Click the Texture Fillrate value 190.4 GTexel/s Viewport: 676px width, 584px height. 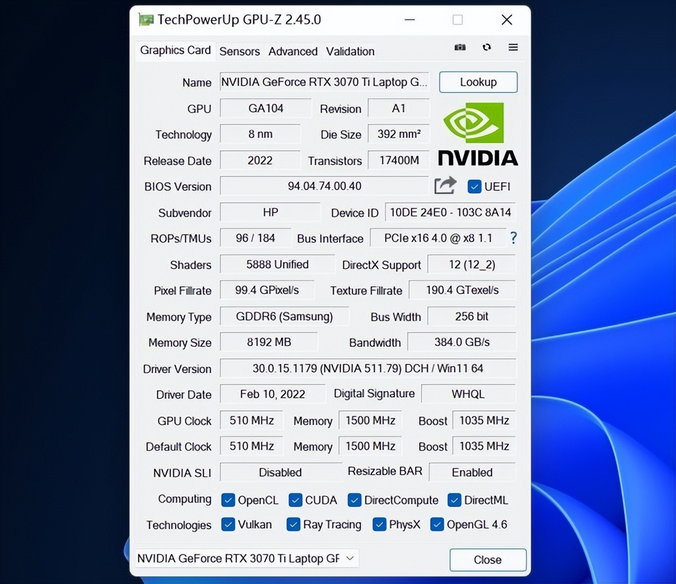(463, 290)
